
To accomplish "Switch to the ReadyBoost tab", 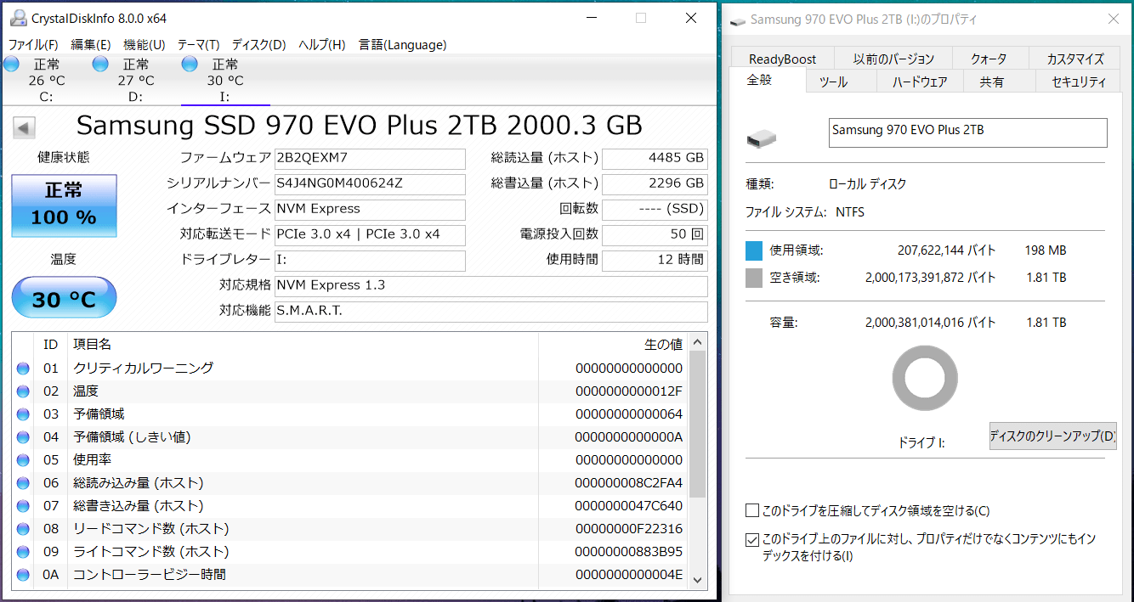I will coord(782,59).
